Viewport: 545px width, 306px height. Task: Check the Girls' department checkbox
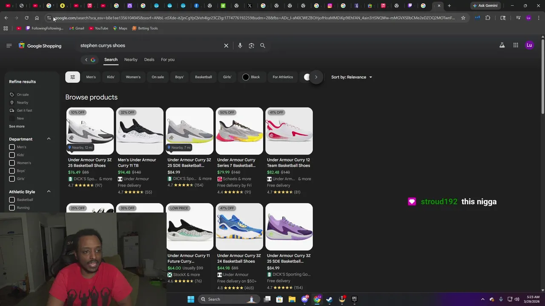(12, 179)
